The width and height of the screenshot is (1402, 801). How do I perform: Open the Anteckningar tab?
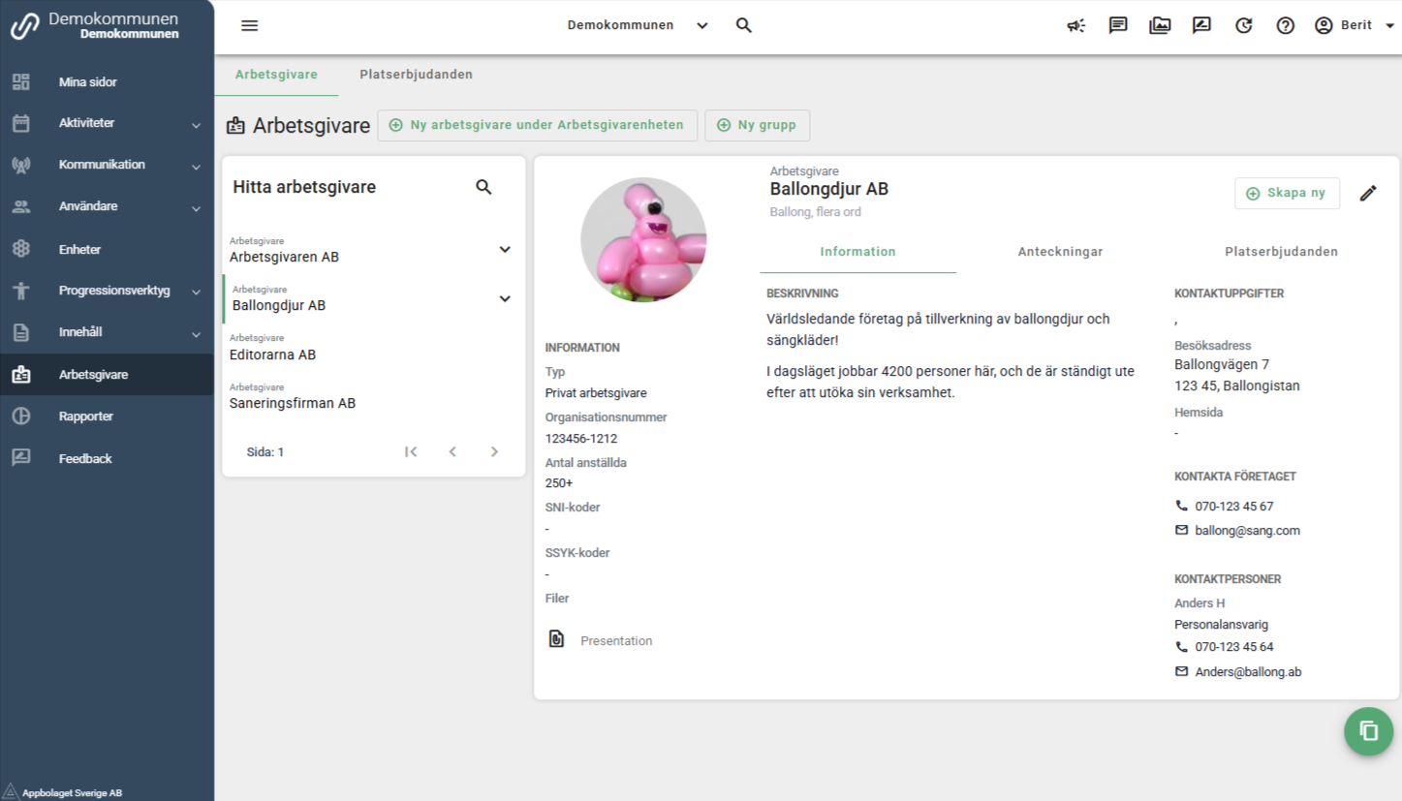(x=1060, y=252)
